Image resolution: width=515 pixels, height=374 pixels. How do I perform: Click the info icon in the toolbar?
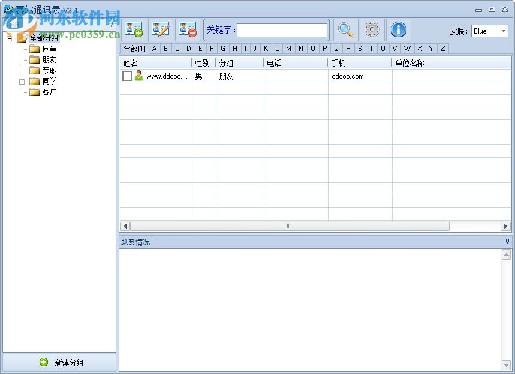[x=399, y=29]
